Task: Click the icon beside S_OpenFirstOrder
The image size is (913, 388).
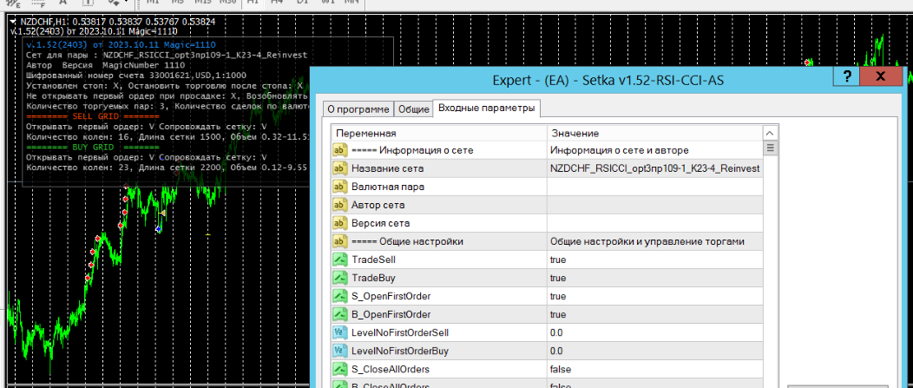Action: [x=339, y=296]
